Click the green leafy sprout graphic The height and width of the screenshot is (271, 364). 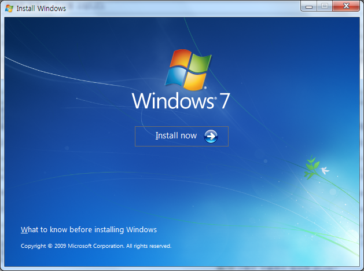311,167
